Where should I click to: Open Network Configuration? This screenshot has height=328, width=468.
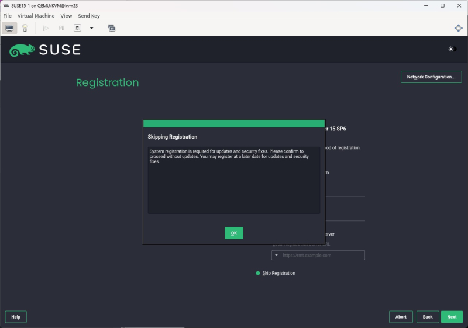[x=431, y=77]
